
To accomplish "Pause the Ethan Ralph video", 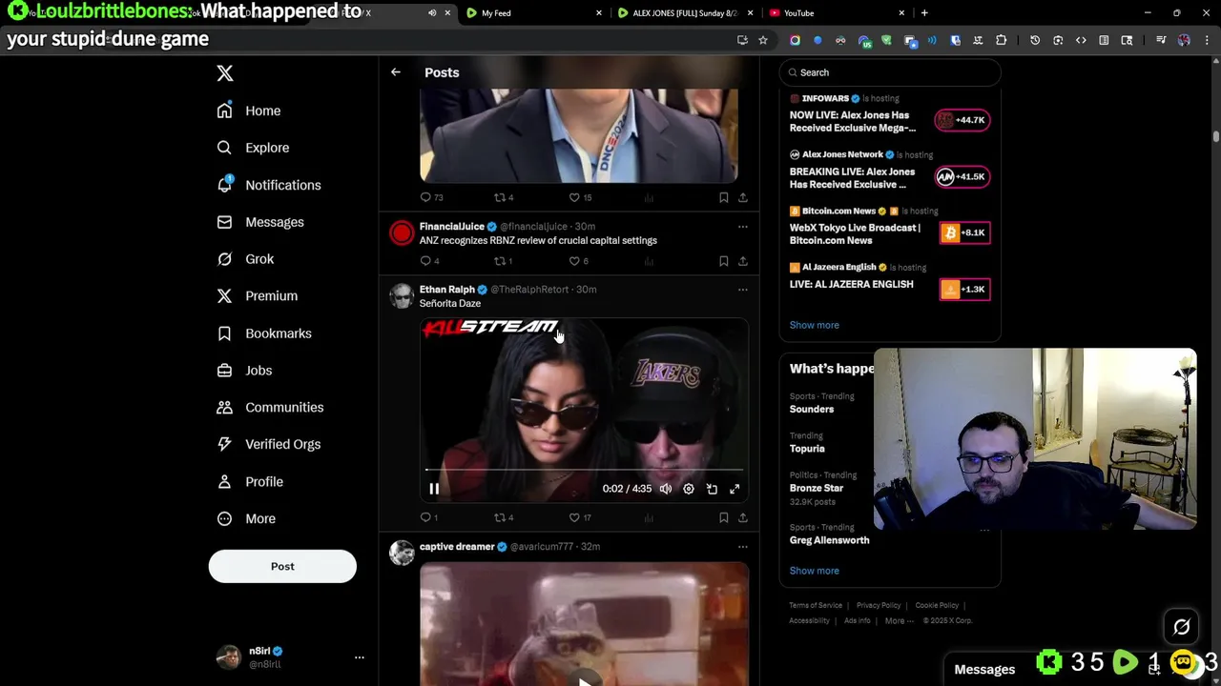I will pos(434,489).
